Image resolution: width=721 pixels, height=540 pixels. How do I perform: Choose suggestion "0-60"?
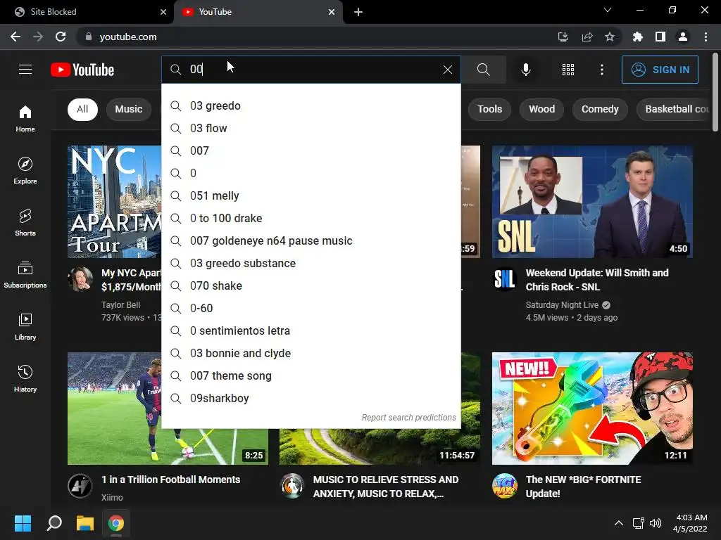[x=311, y=308]
